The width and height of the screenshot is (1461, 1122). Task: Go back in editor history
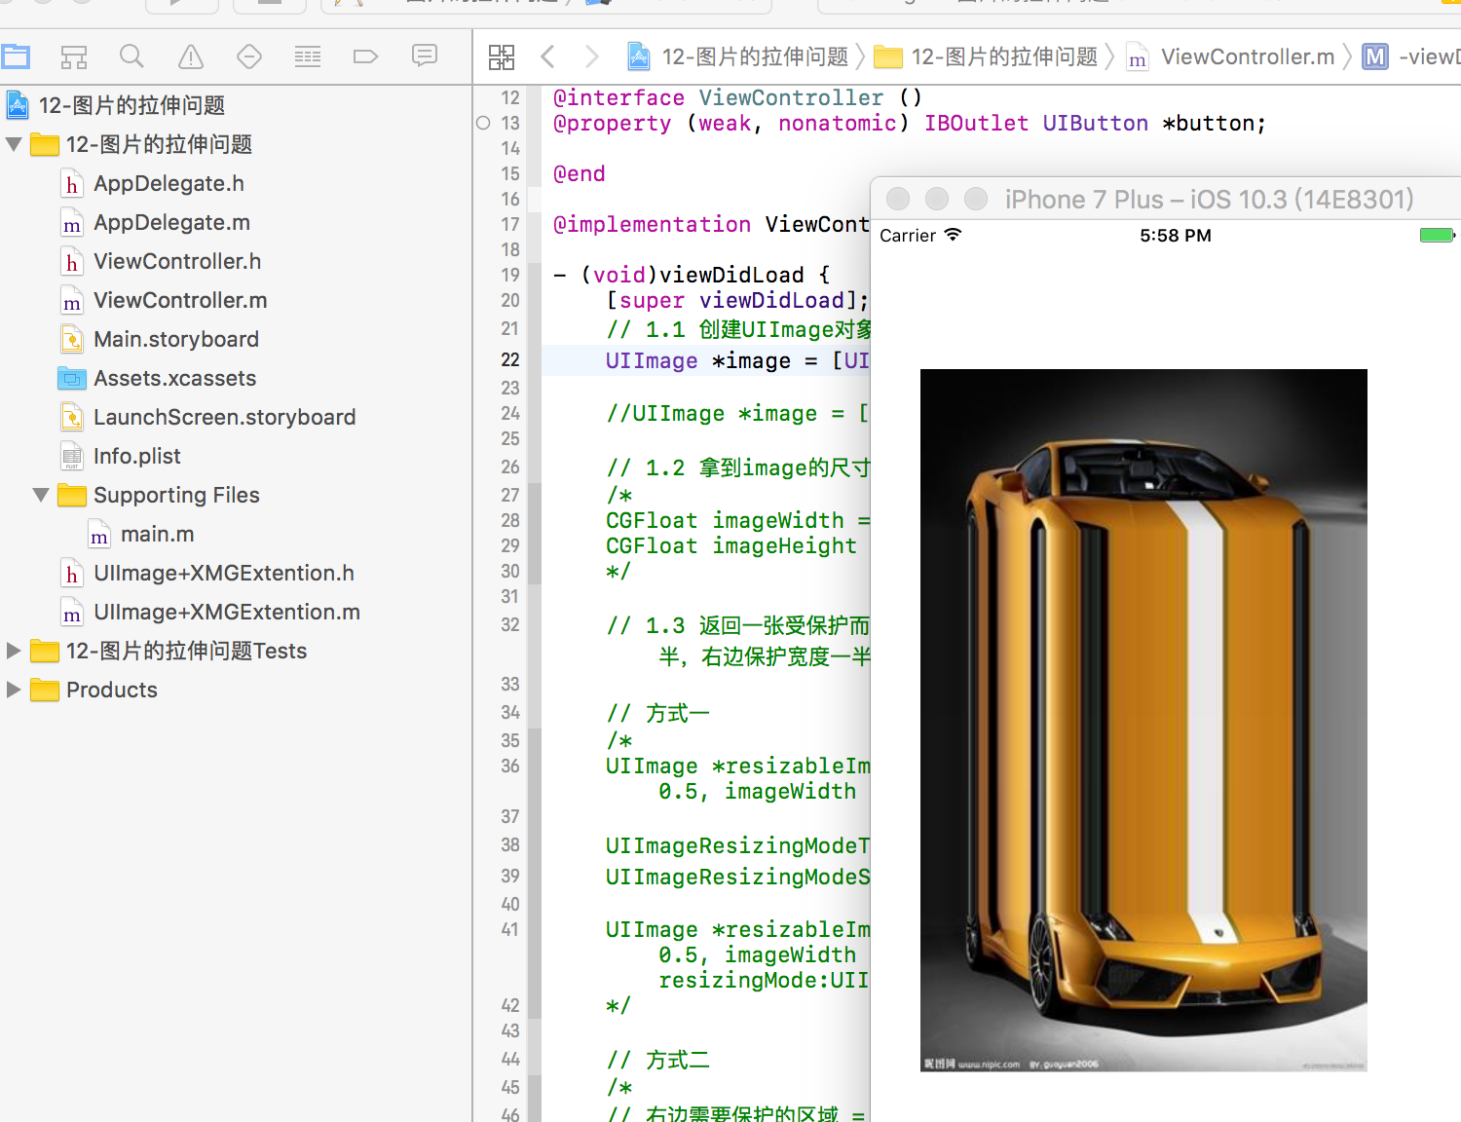coord(548,56)
